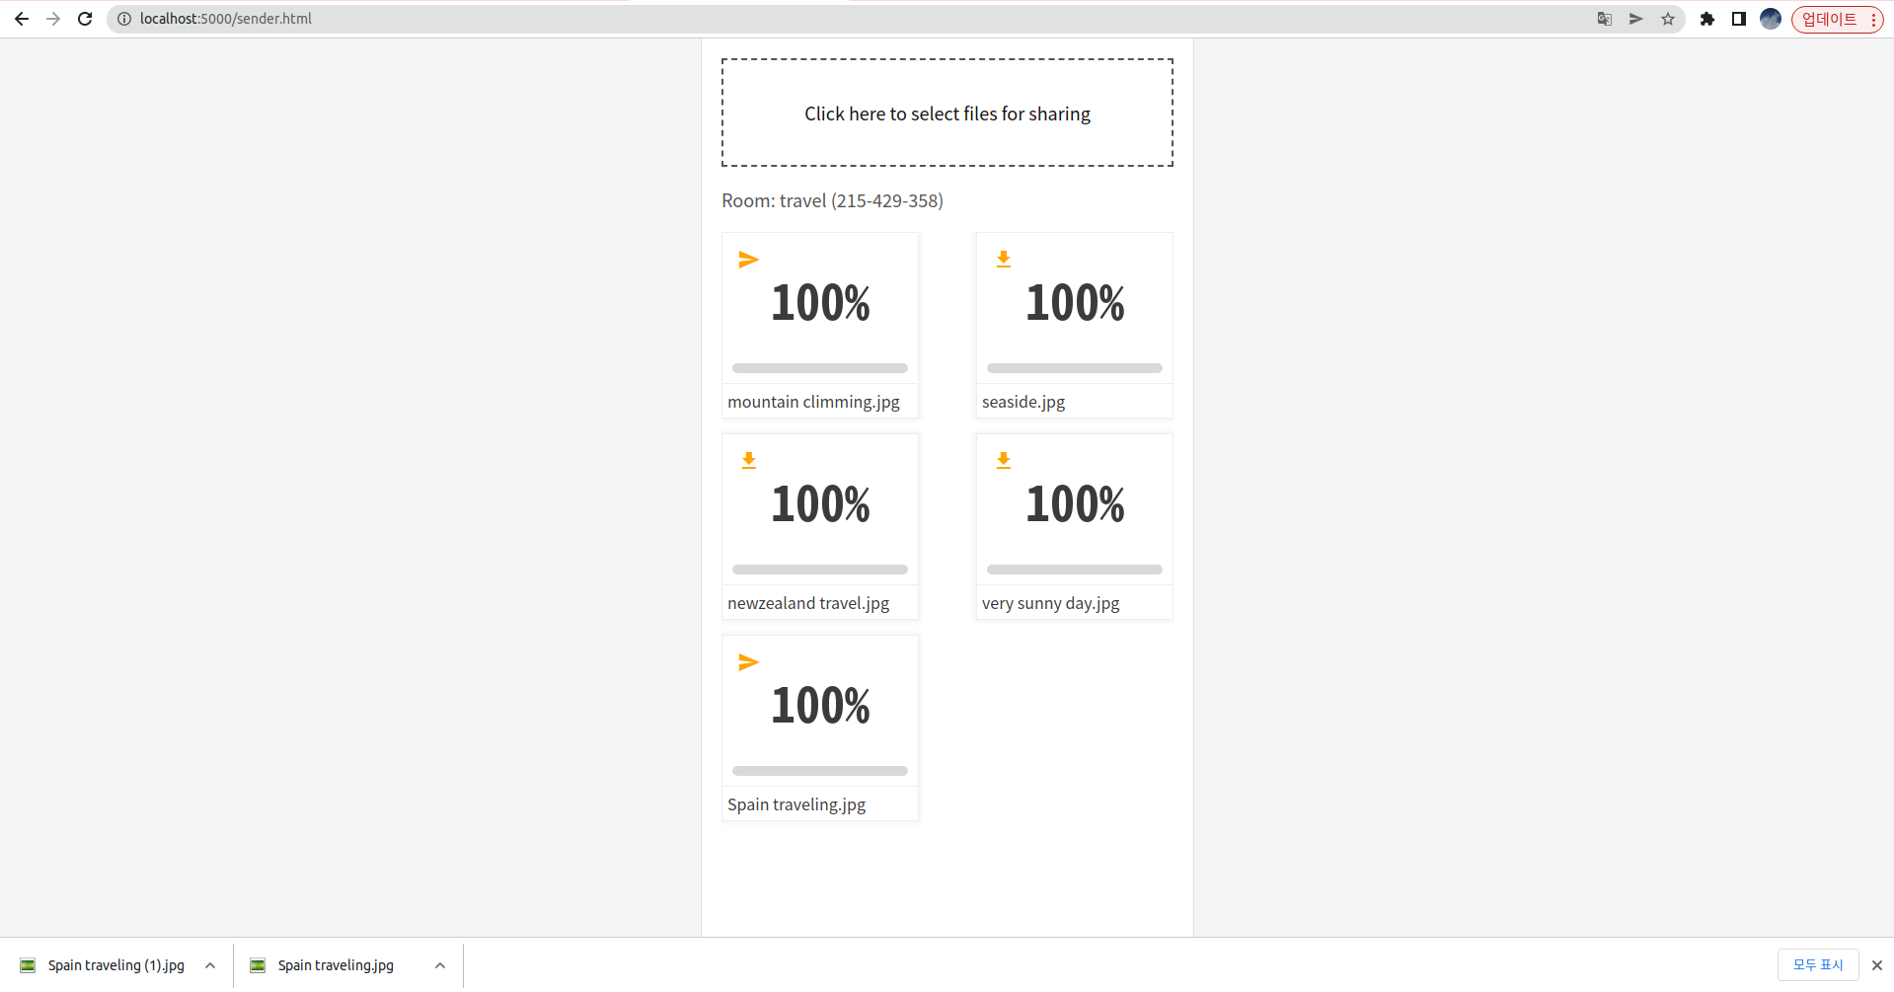Click the mountain climming.jpg file name

[x=813, y=402]
